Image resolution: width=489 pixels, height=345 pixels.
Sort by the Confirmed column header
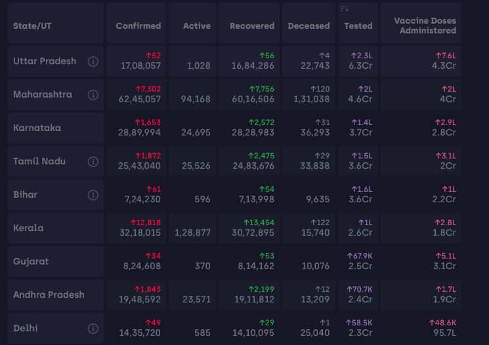[138, 26]
